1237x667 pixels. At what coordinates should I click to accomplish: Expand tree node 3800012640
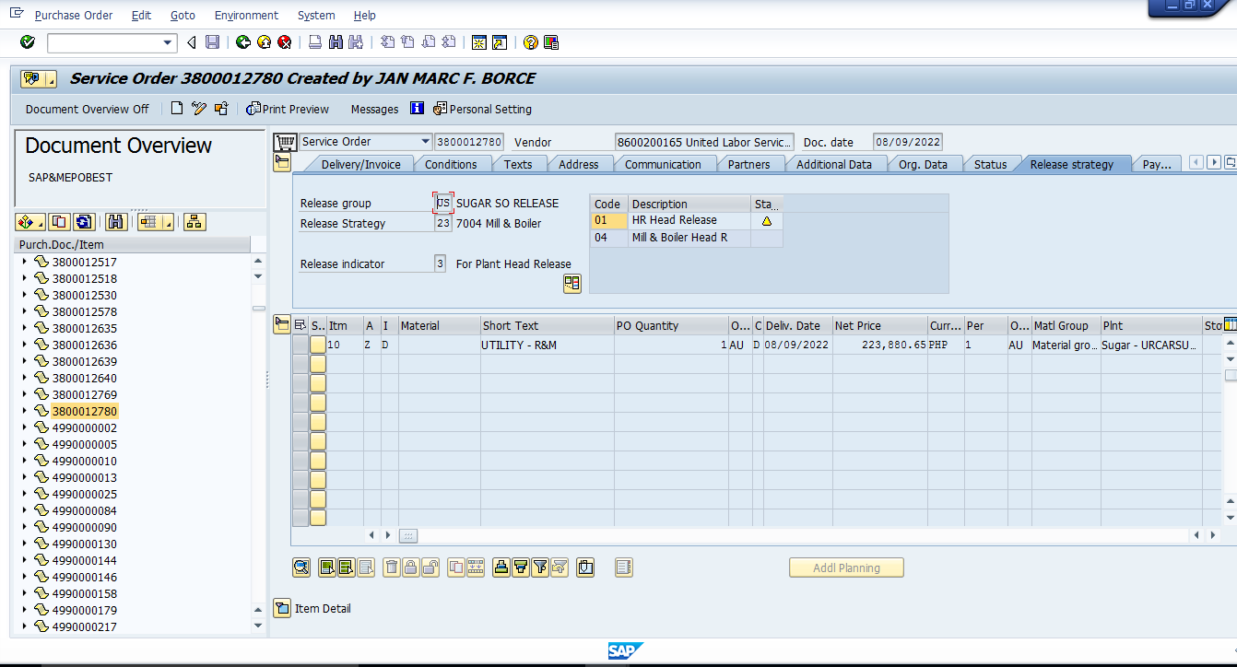tap(24, 378)
